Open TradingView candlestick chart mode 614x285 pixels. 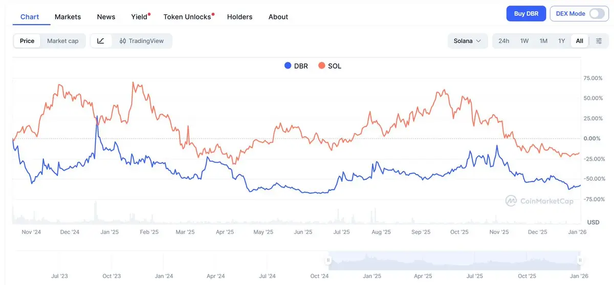[142, 41]
